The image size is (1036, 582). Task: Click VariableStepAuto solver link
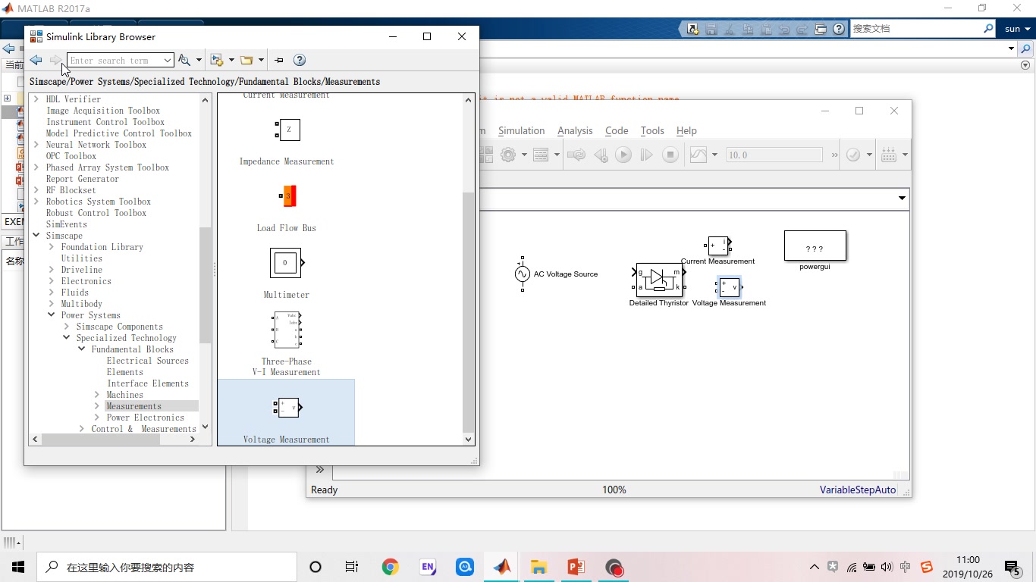point(858,490)
